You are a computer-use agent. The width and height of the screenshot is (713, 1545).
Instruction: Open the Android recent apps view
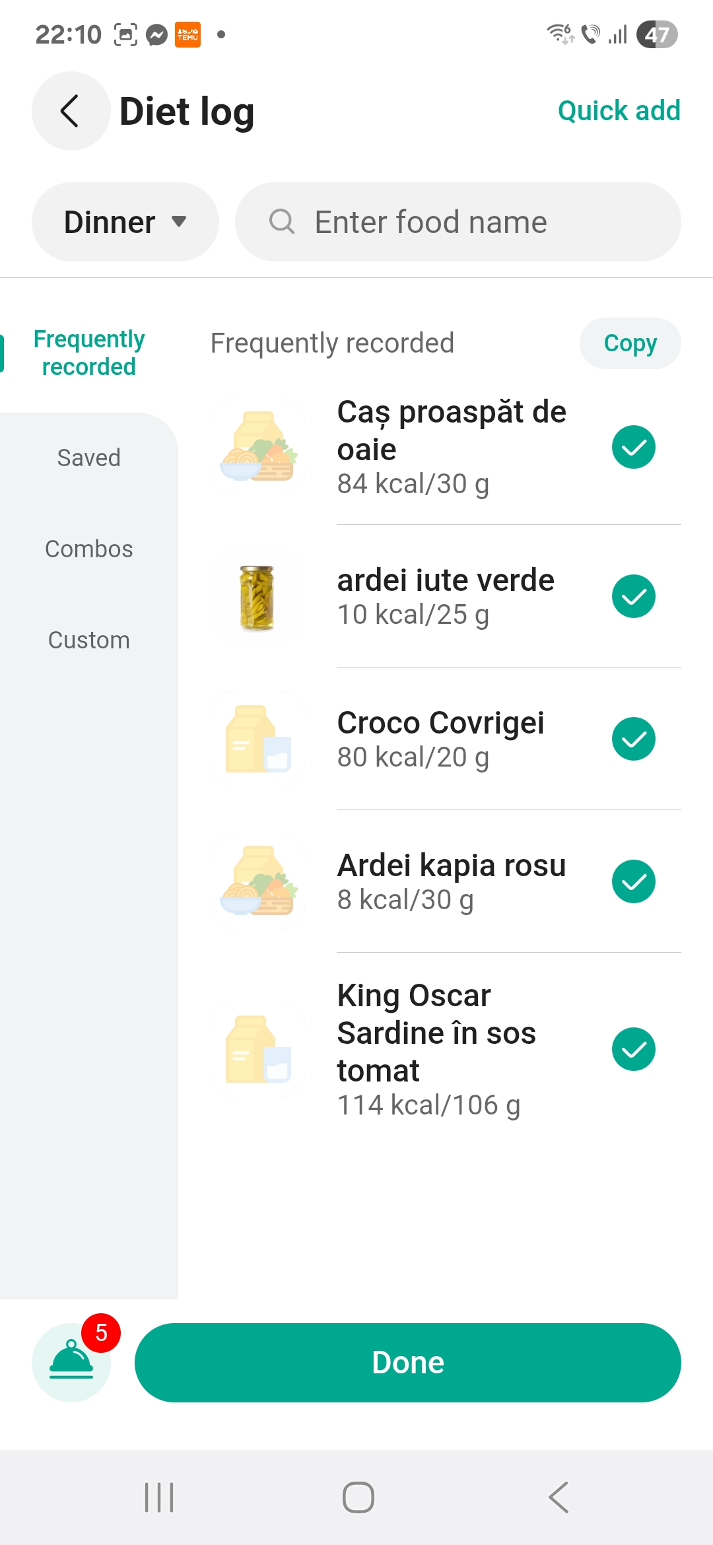(x=159, y=1497)
